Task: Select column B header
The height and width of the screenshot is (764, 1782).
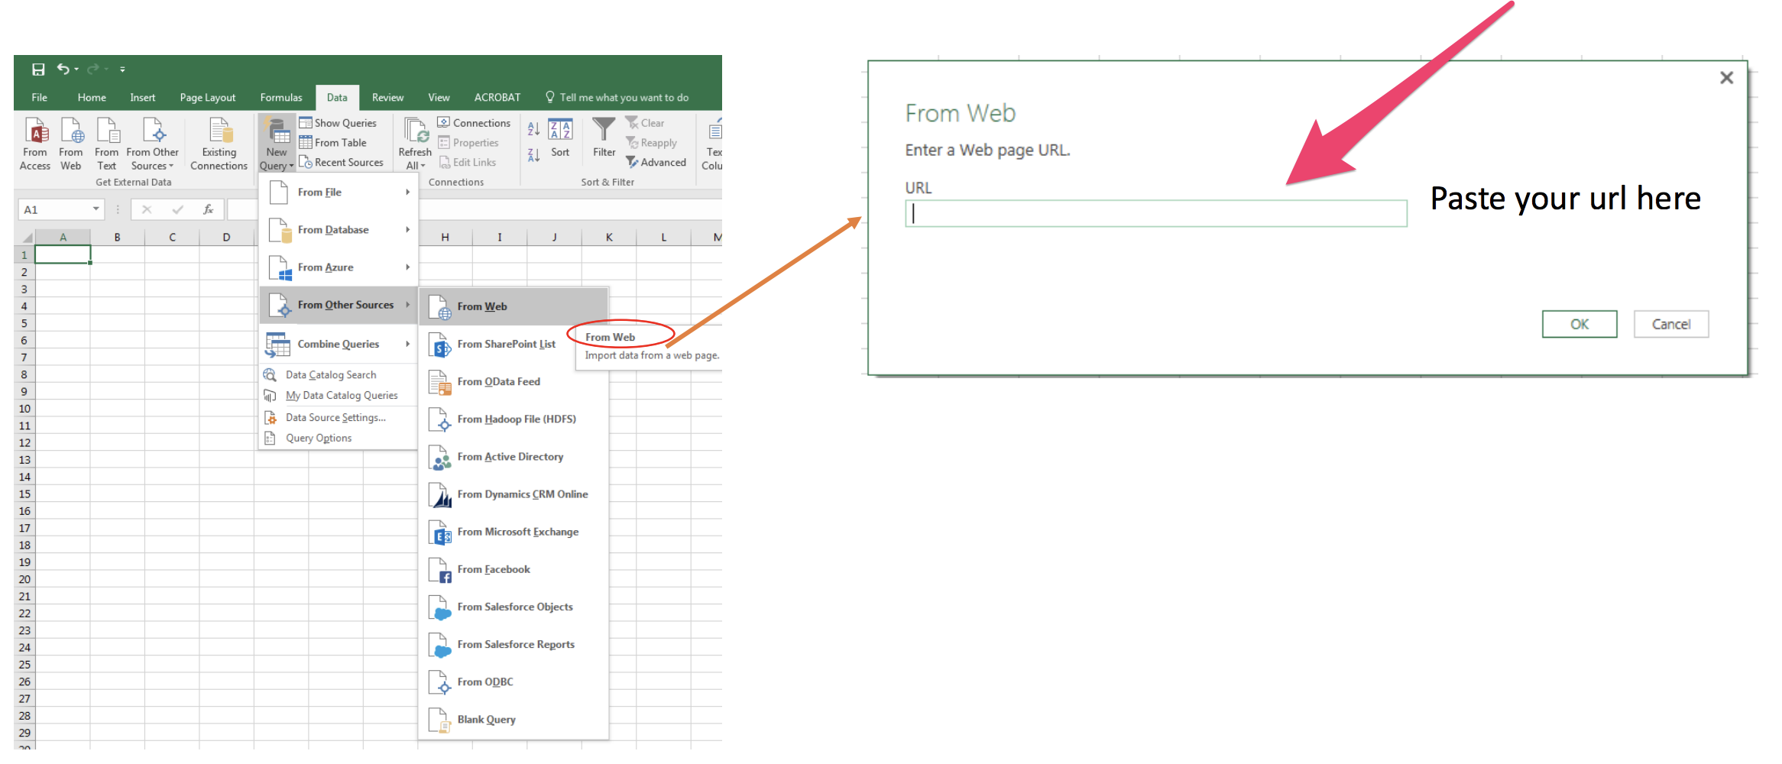Action: pyautogui.click(x=118, y=237)
